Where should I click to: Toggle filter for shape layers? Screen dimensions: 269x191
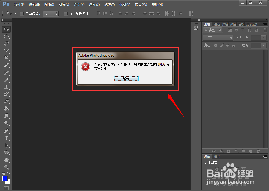click(250, 30)
